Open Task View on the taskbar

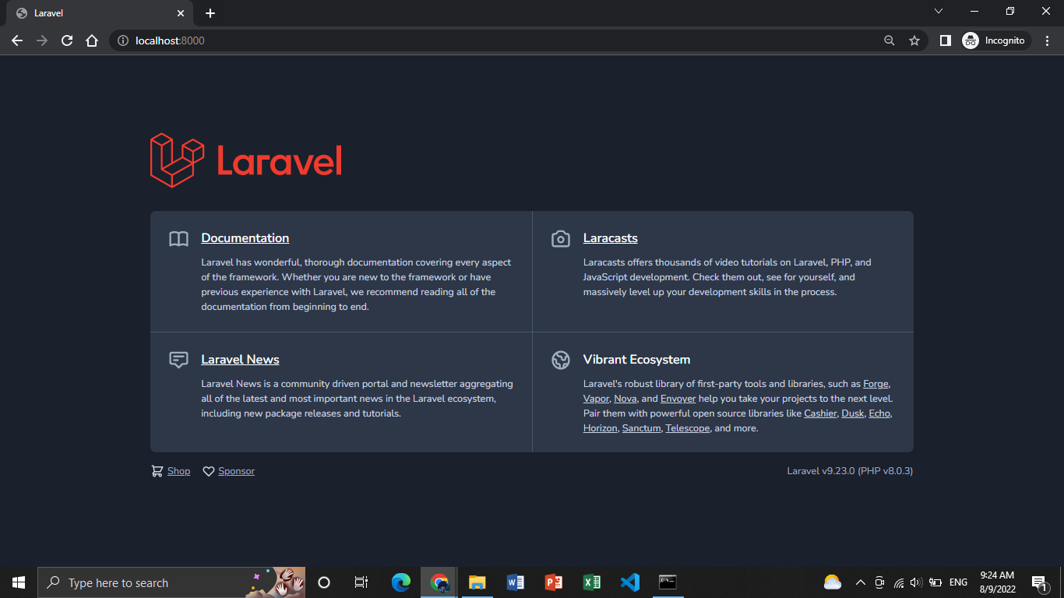click(x=361, y=582)
